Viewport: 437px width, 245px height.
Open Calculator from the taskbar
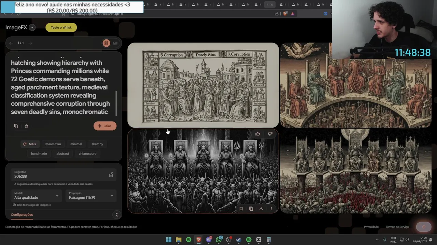click(269, 240)
